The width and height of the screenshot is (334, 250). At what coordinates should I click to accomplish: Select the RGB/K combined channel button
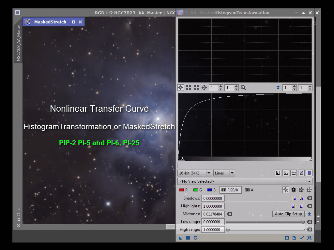tap(230, 190)
